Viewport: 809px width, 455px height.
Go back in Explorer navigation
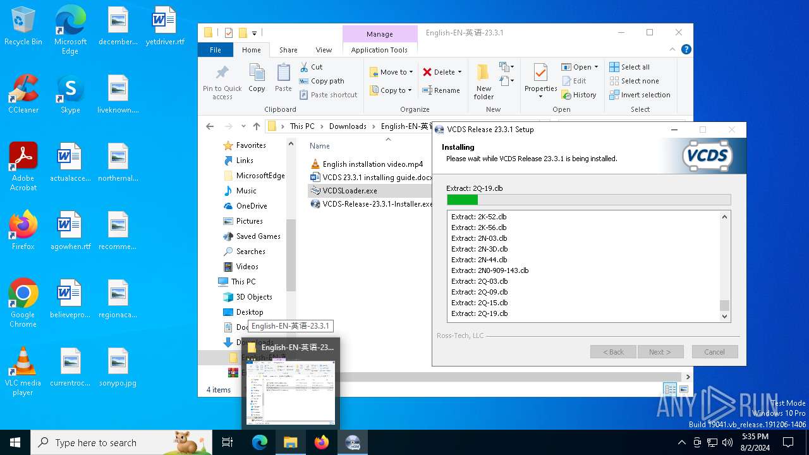pos(210,126)
